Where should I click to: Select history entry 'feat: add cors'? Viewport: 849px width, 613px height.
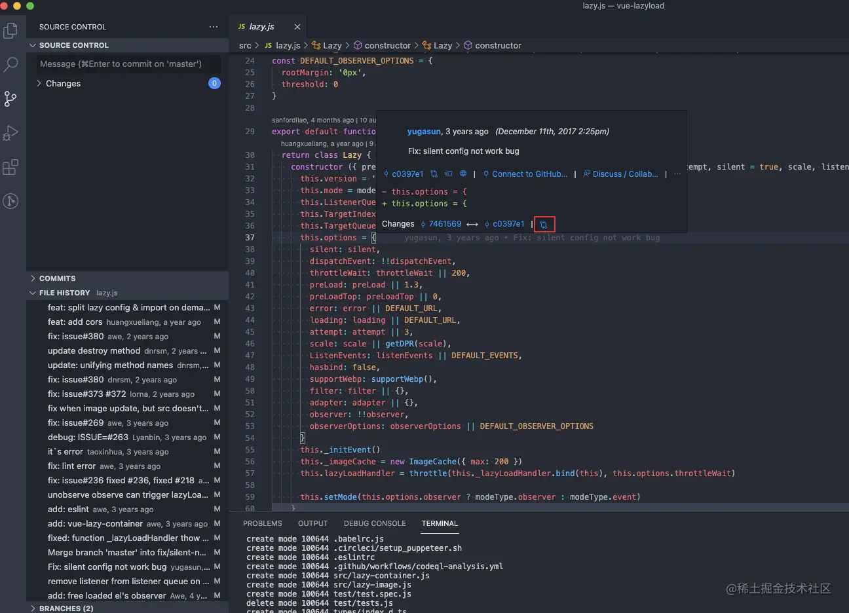(127, 322)
